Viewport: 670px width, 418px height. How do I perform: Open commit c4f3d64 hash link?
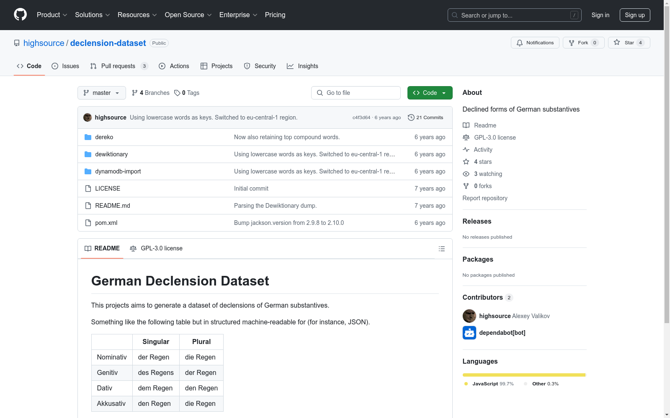tap(361, 117)
